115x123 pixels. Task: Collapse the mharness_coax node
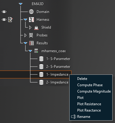(x=30, y=51)
